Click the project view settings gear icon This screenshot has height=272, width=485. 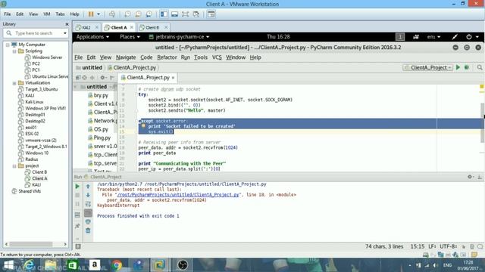103,78
